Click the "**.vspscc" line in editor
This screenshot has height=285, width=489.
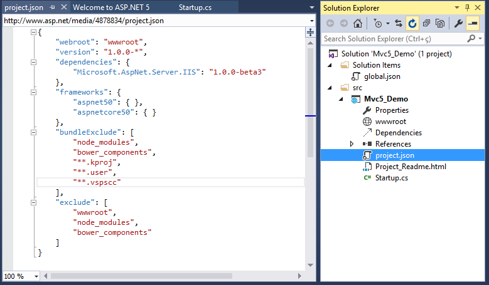coord(97,182)
